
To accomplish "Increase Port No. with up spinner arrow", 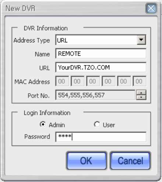I will [141, 92].
